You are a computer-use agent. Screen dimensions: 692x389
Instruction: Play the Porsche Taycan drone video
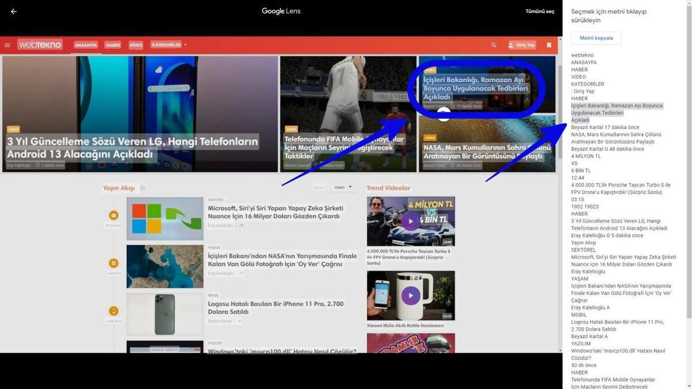[411, 221]
